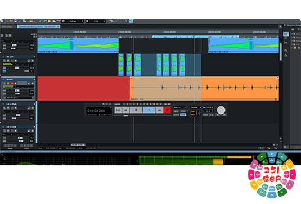
Task: Click the global Mute button above the tracks
Action: 10,35
